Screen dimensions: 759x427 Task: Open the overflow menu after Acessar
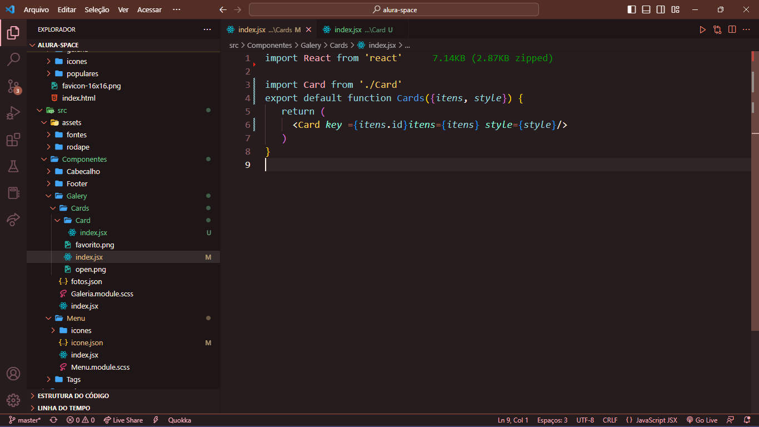click(x=177, y=10)
